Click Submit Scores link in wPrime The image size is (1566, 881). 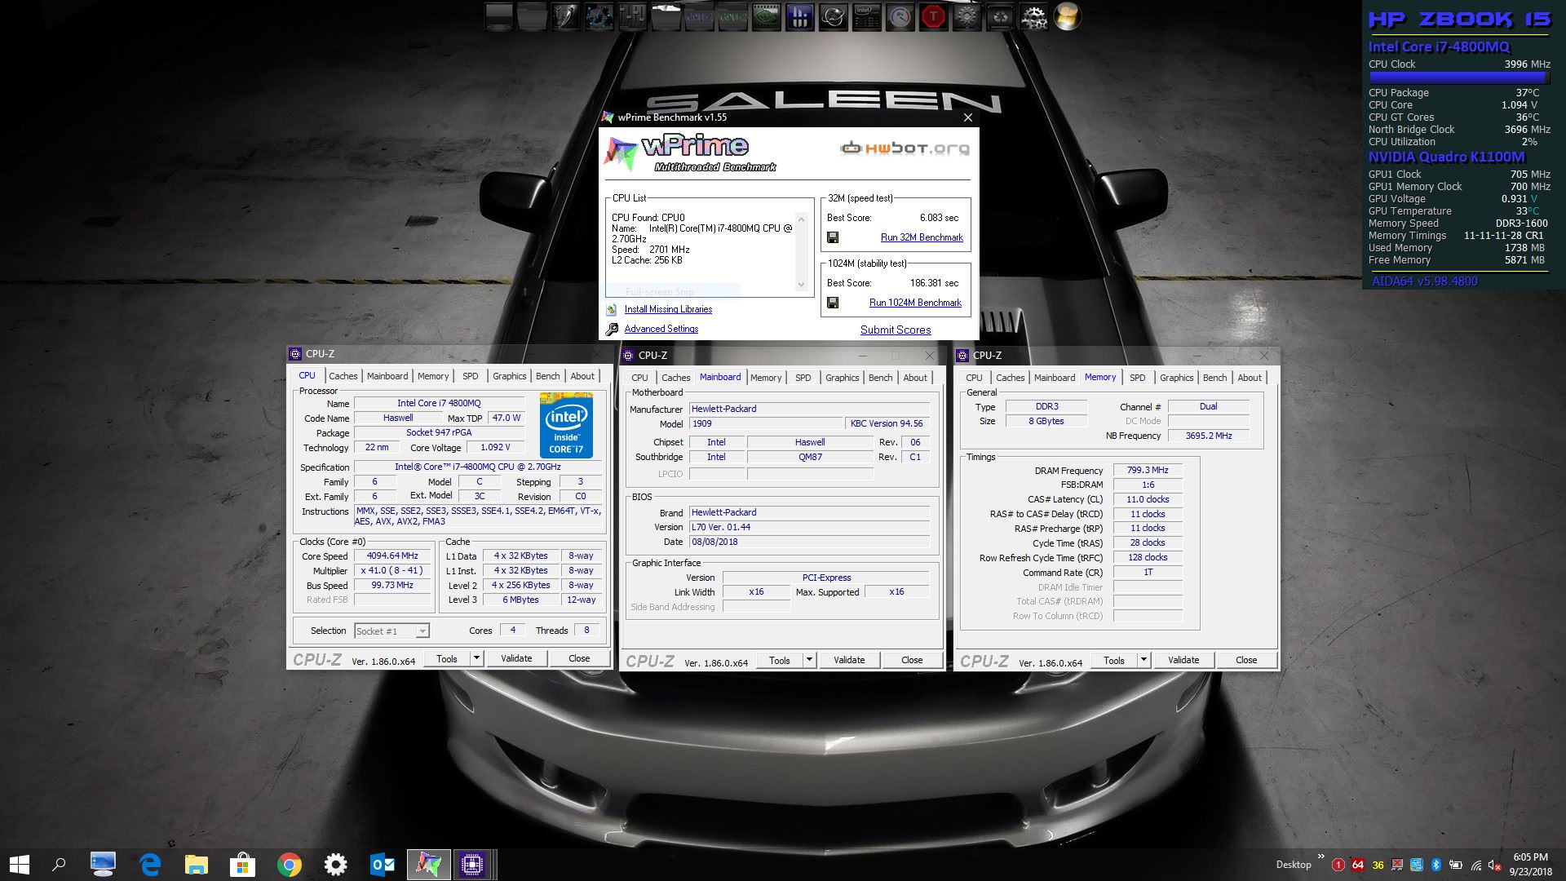pyautogui.click(x=896, y=330)
